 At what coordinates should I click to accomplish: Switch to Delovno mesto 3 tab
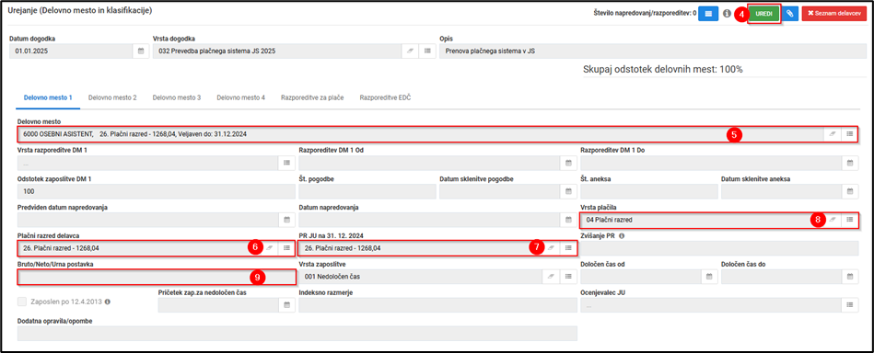(177, 97)
